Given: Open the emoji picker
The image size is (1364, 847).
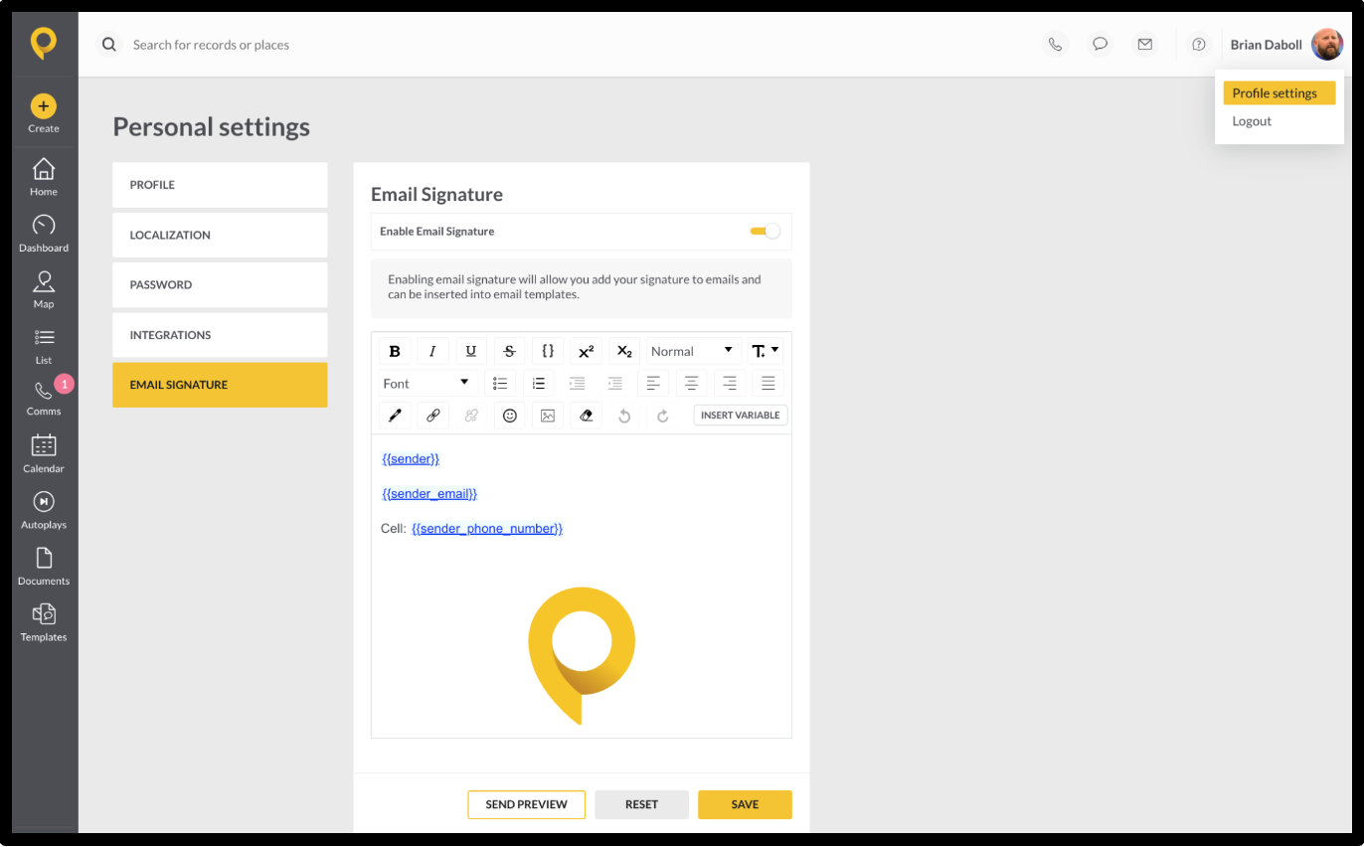Looking at the screenshot, I should (x=510, y=416).
